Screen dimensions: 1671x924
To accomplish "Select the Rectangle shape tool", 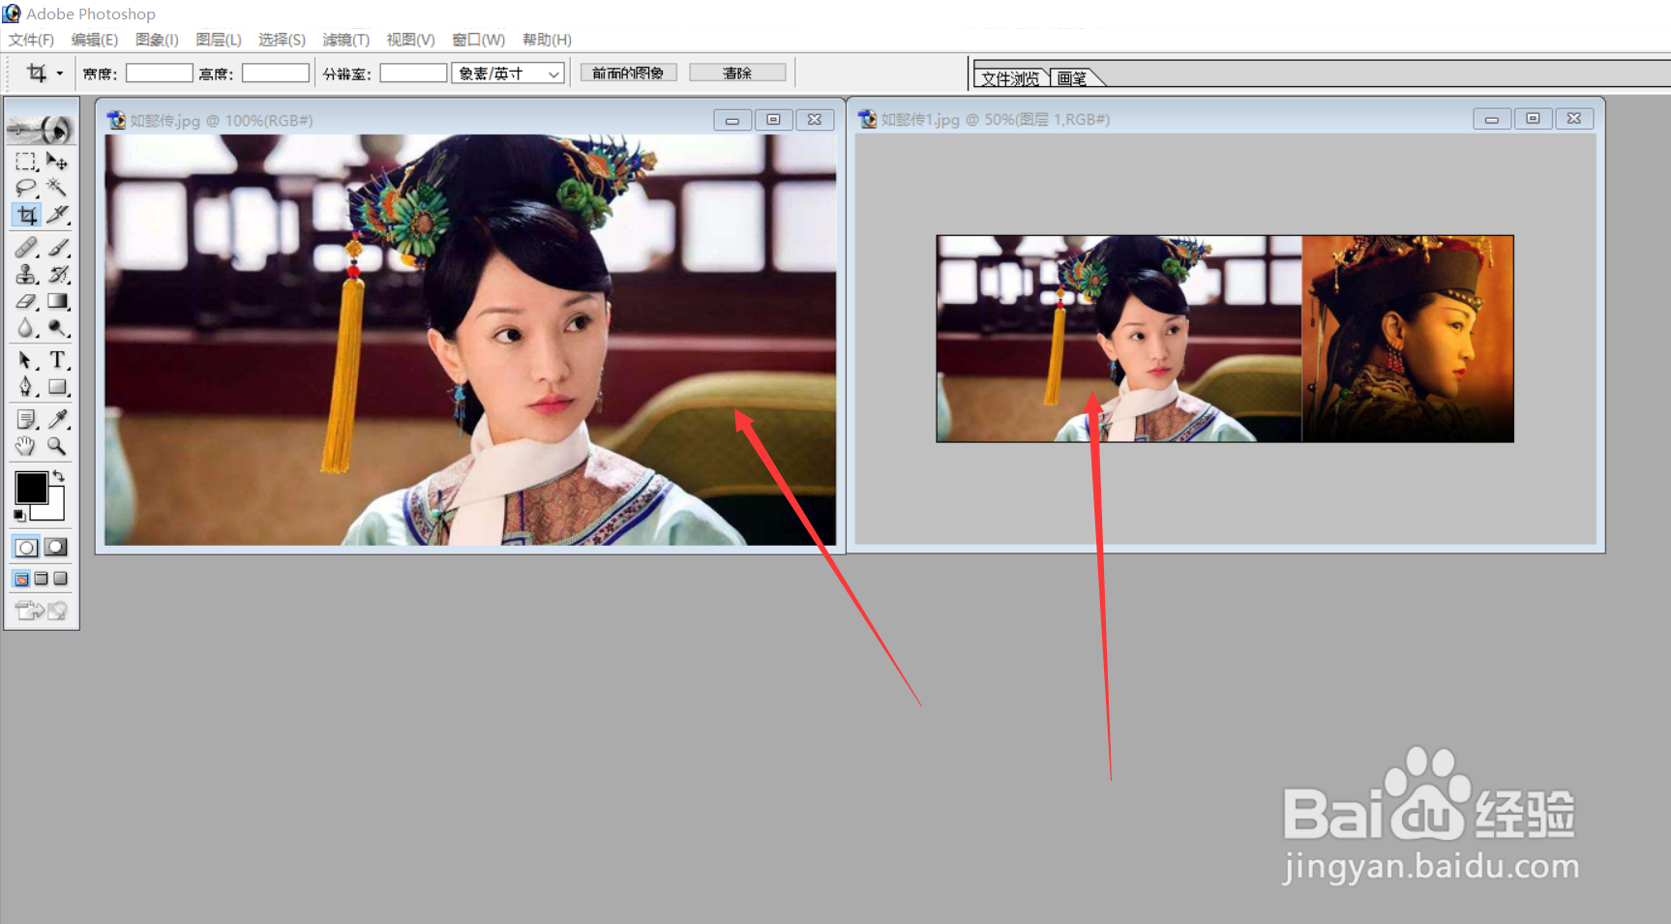I will pos(57,387).
